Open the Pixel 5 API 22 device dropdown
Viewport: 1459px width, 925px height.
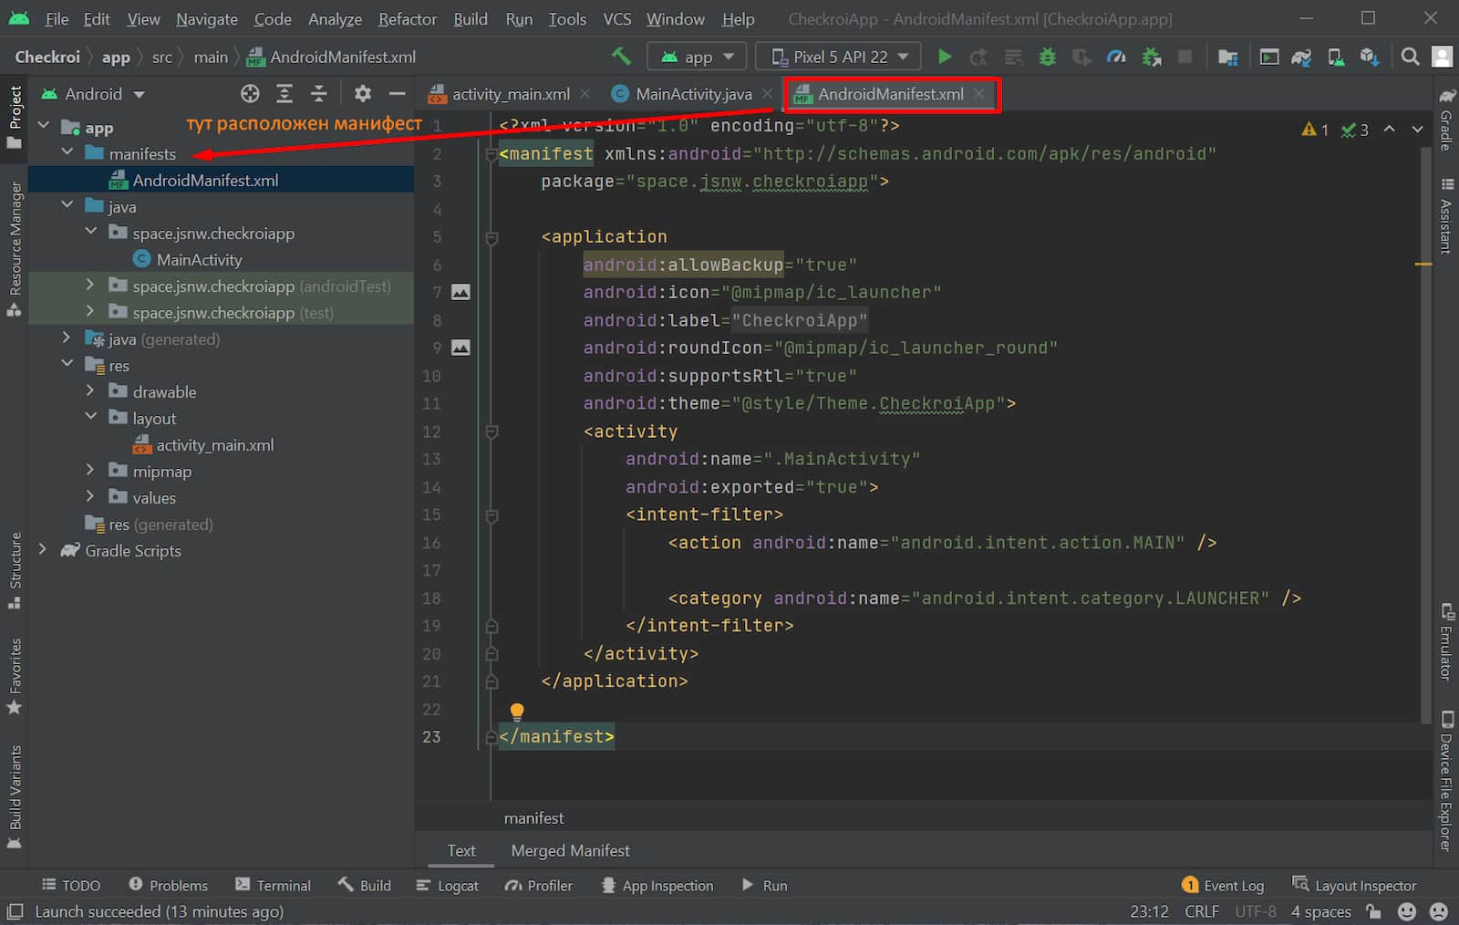839,57
